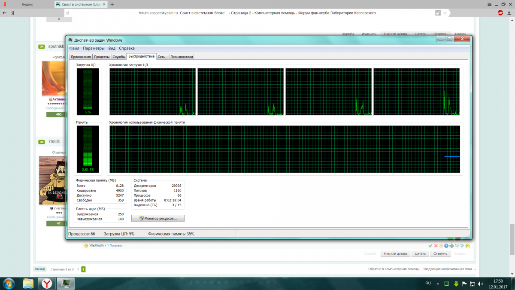Viewport: 515px width, 290px height.
Task: Click the Показать link next to Улыбнуло
Action: click(x=116, y=246)
